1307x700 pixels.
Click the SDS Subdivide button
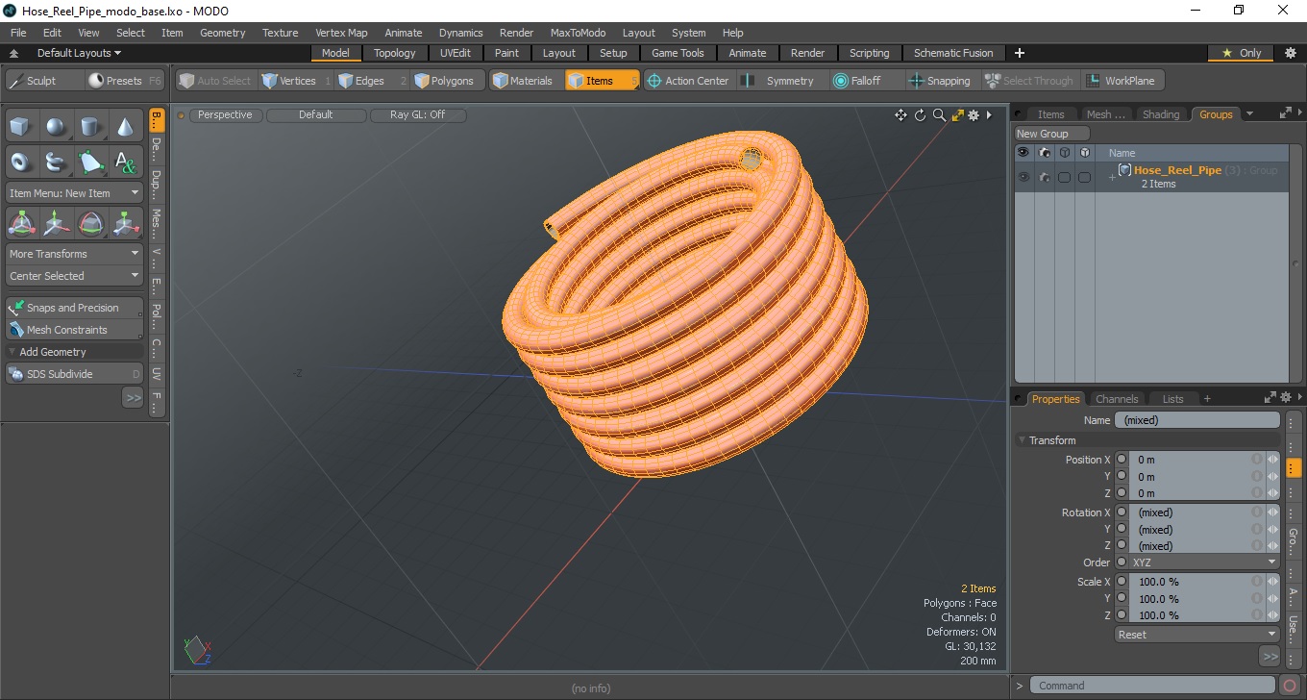click(75, 374)
